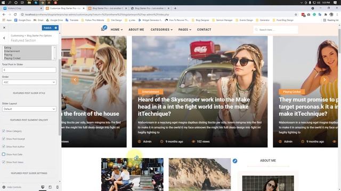Click Hide Controls at panel bottom

click(x=12, y=187)
